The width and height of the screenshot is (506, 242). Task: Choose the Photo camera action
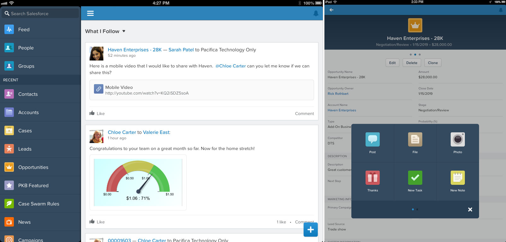coord(457,143)
